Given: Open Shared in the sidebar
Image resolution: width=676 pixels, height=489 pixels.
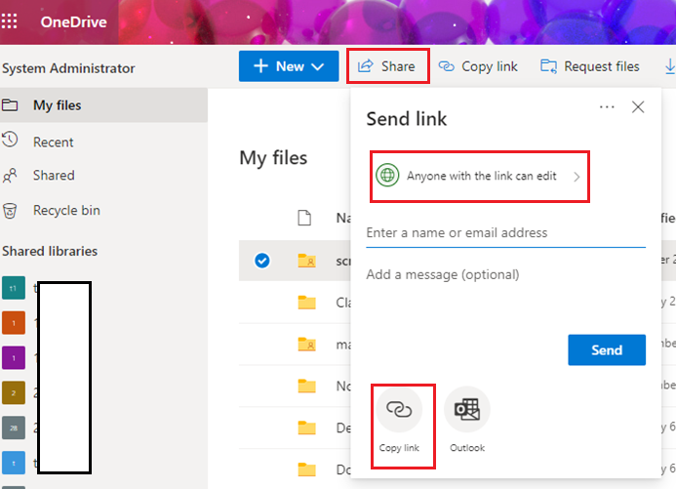Looking at the screenshot, I should [54, 176].
